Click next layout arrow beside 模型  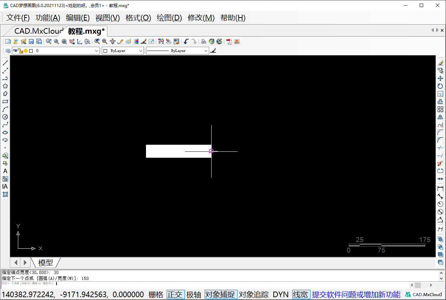(25, 262)
